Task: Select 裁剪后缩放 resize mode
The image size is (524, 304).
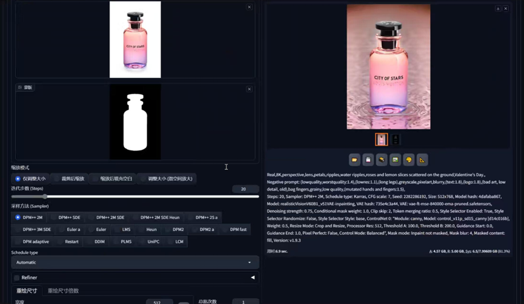Action: pyautogui.click(x=70, y=179)
